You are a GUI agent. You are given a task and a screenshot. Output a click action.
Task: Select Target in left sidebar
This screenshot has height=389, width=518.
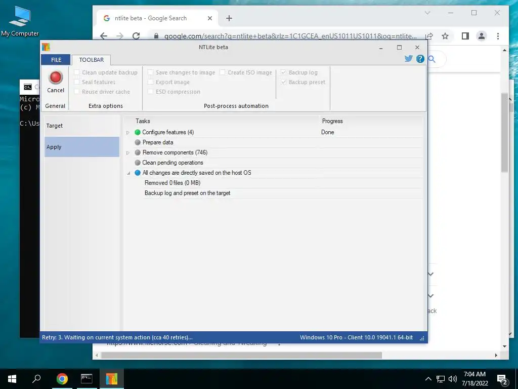(x=81, y=126)
